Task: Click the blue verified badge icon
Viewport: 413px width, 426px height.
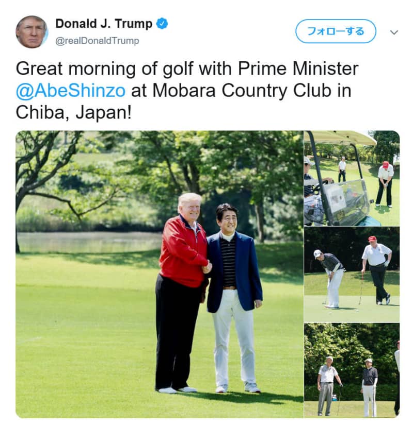Action: 162,24
